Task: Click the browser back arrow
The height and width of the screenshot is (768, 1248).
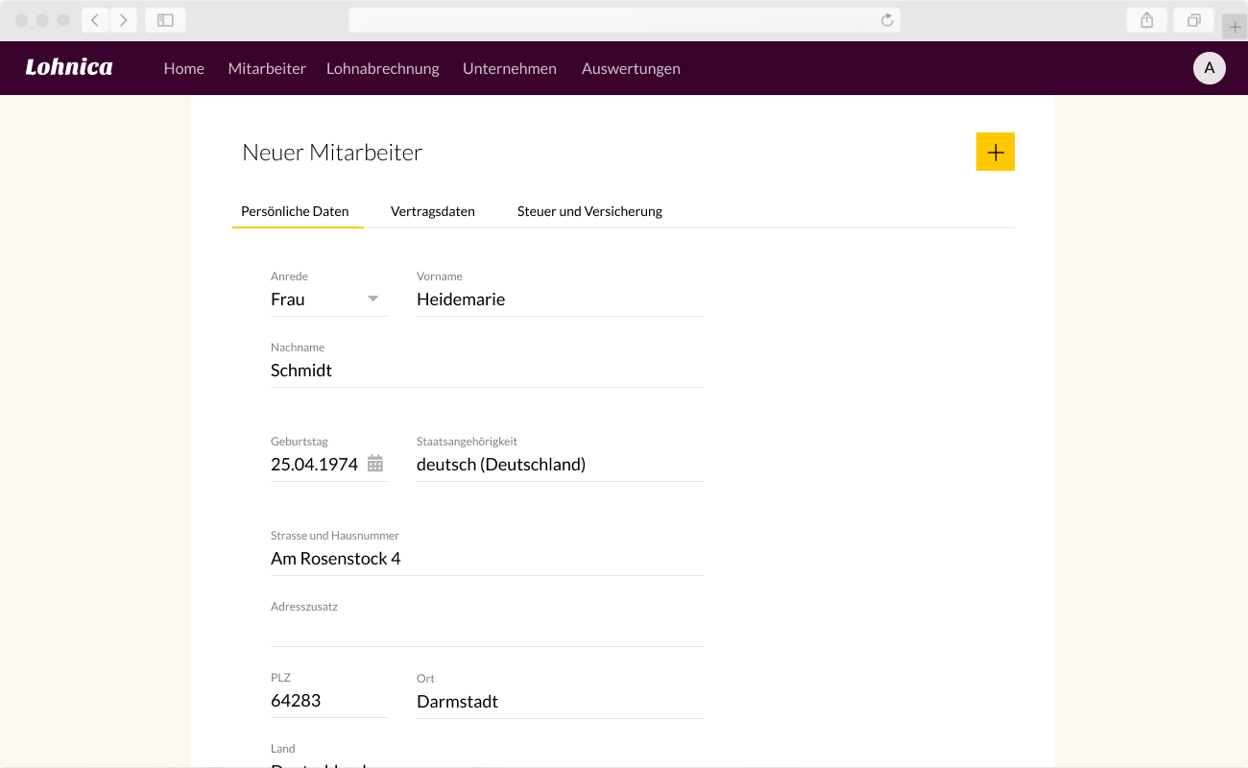Action: pos(95,20)
